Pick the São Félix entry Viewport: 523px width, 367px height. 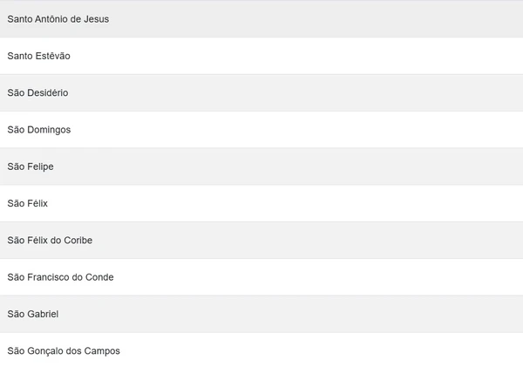pyautogui.click(x=28, y=203)
